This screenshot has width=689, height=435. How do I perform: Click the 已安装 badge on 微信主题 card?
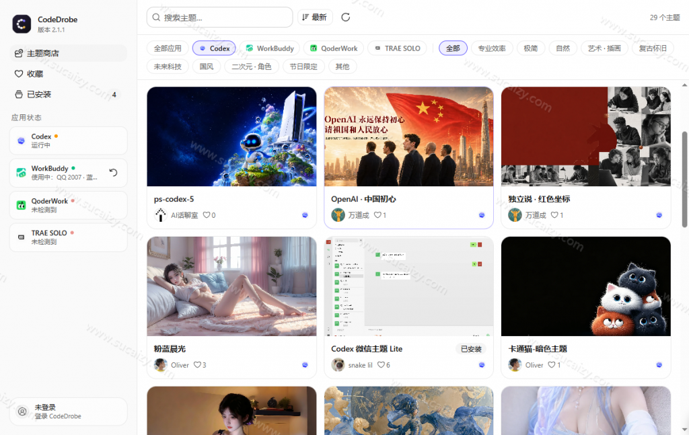[x=471, y=349]
